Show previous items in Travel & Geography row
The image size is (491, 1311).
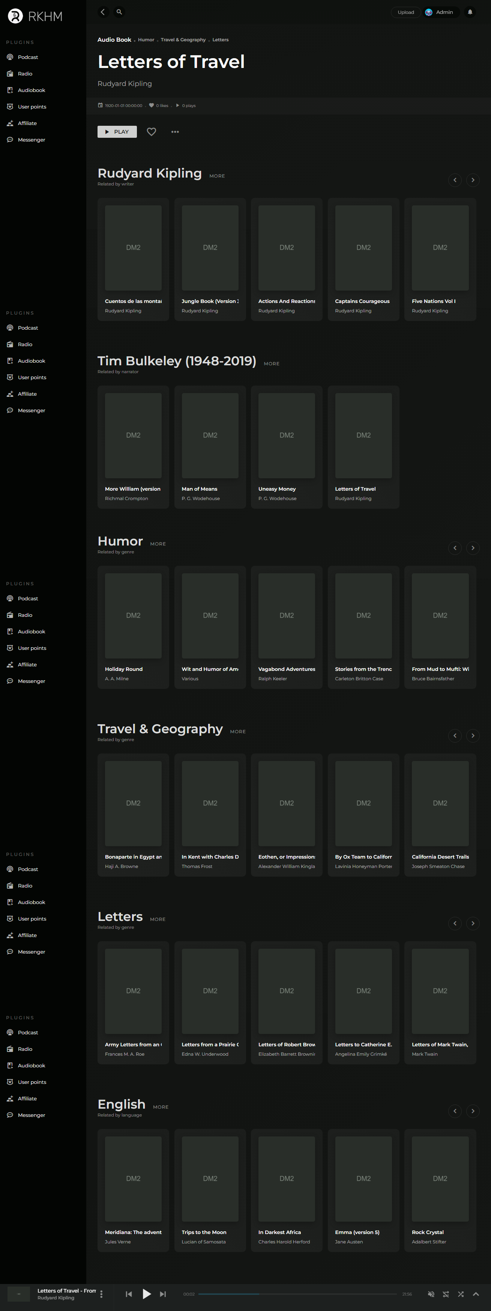(455, 736)
